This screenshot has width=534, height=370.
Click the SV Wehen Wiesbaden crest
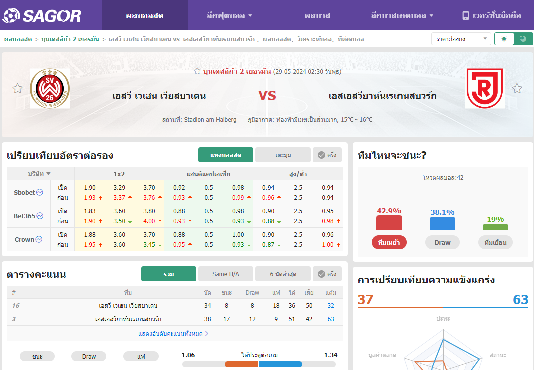(50, 88)
